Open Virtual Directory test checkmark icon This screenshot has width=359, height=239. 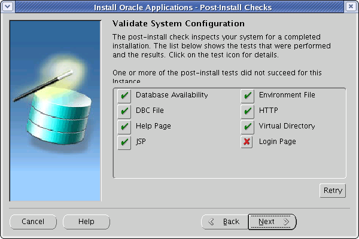248,127
